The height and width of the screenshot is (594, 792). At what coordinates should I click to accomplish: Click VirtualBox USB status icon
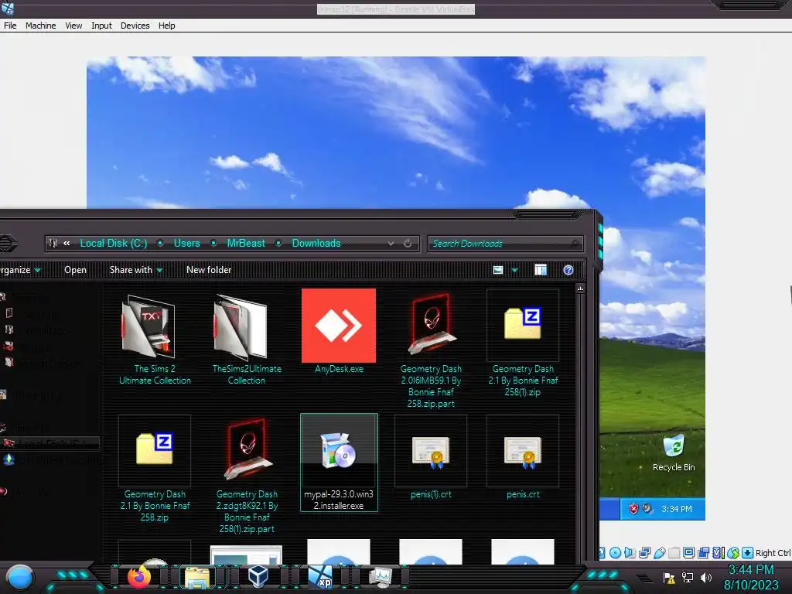(659, 552)
